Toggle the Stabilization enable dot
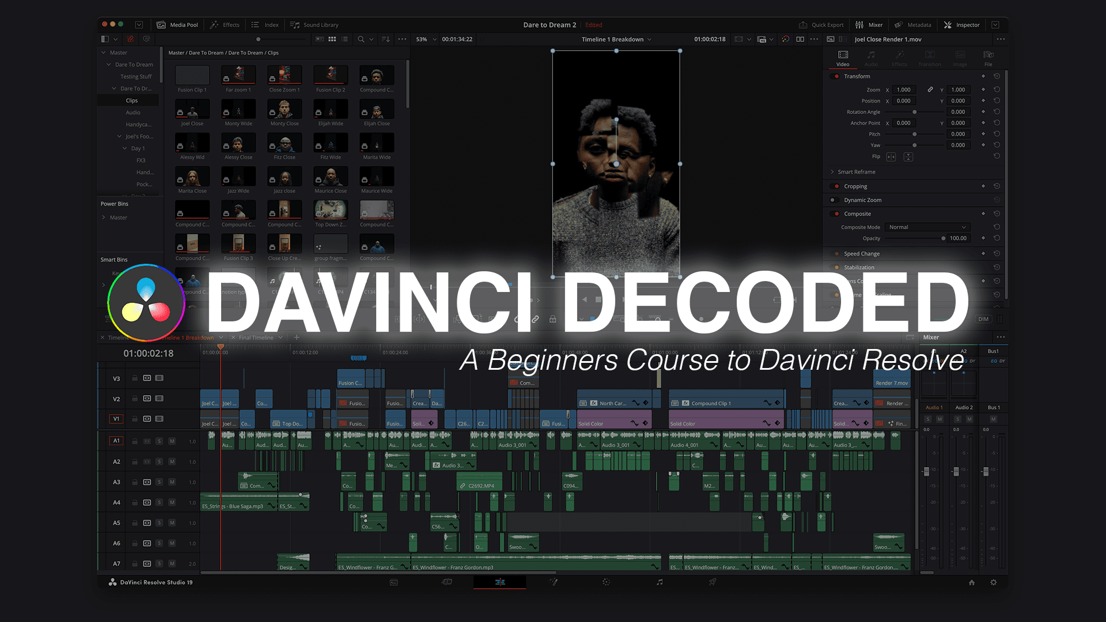Viewport: 1106px width, 622px height. coord(836,267)
